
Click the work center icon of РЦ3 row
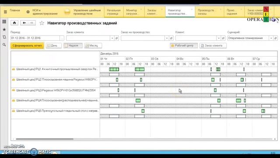[x=14, y=90]
